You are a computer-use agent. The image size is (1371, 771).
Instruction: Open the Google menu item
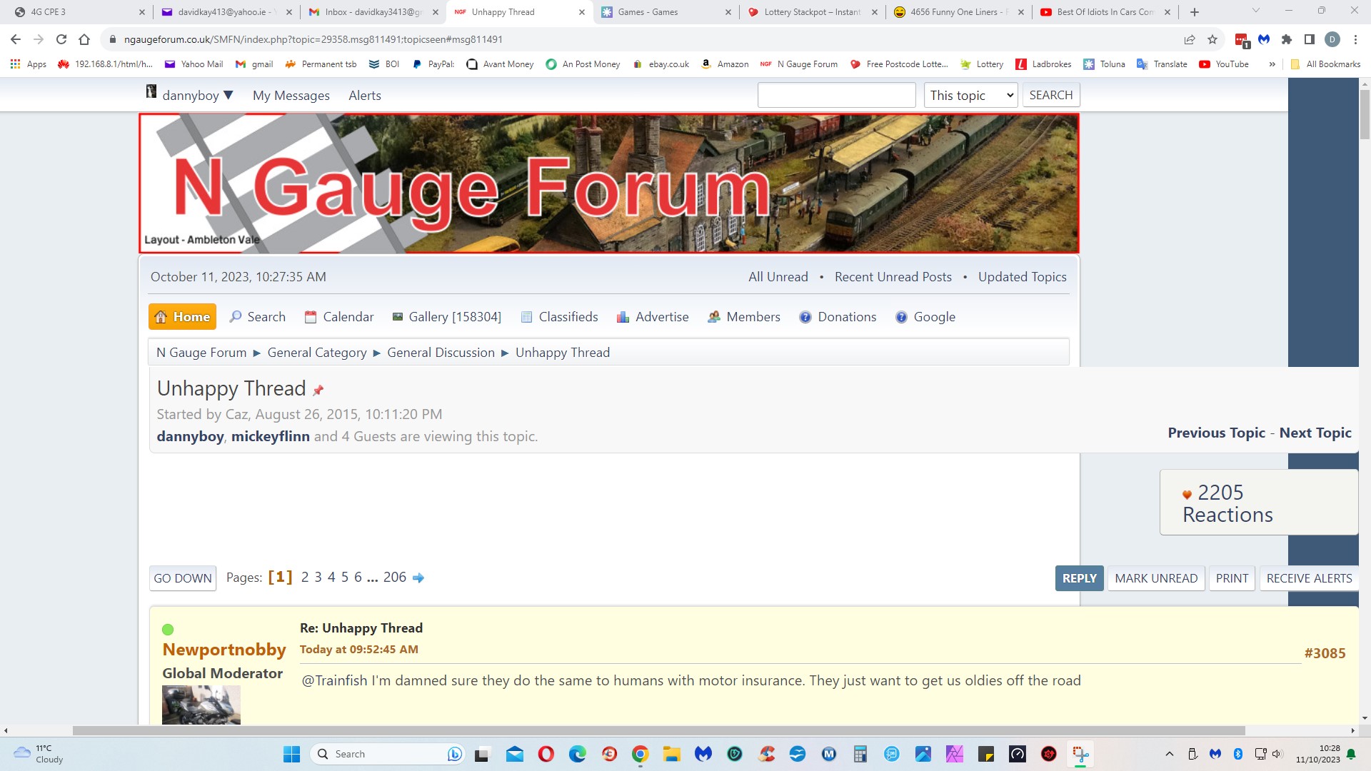[925, 317]
